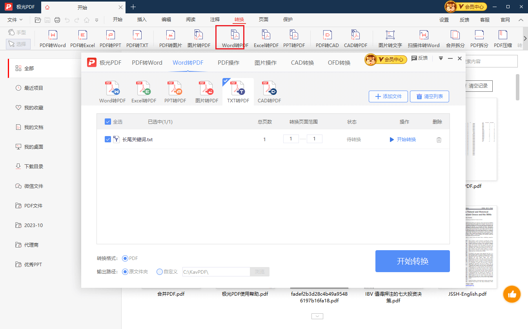Open the 扫描件转Word tool
This screenshot has height=329, width=528.
[424, 38]
